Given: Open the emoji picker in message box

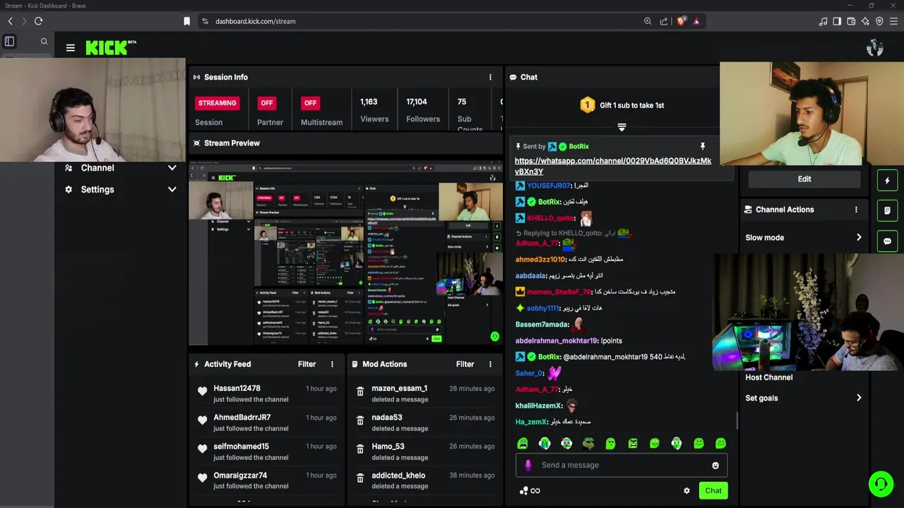Looking at the screenshot, I should tap(715, 465).
